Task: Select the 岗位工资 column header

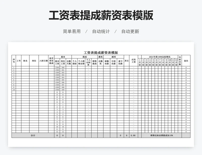Action: click(x=63, y=62)
